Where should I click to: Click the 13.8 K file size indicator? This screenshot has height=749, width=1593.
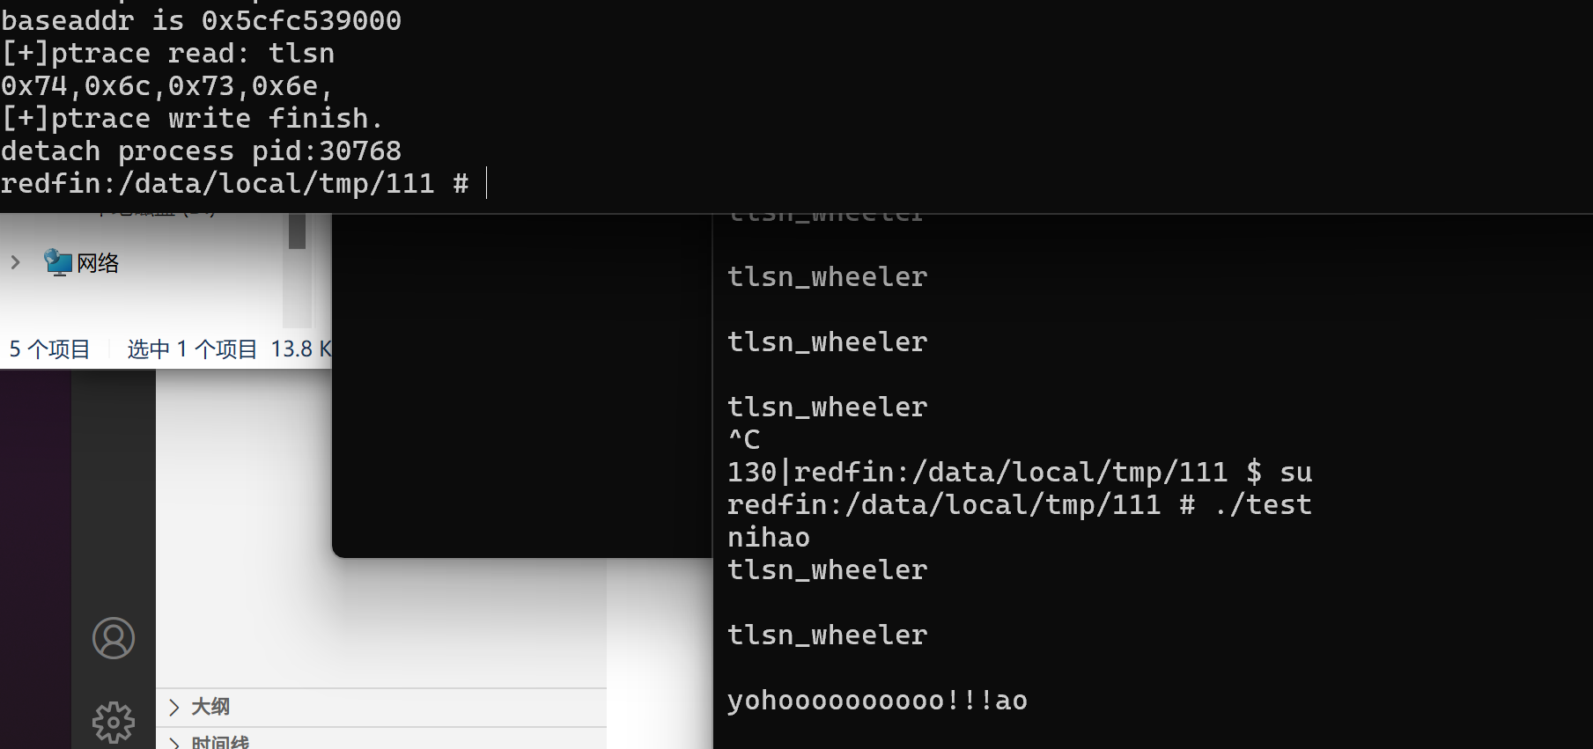coord(301,349)
